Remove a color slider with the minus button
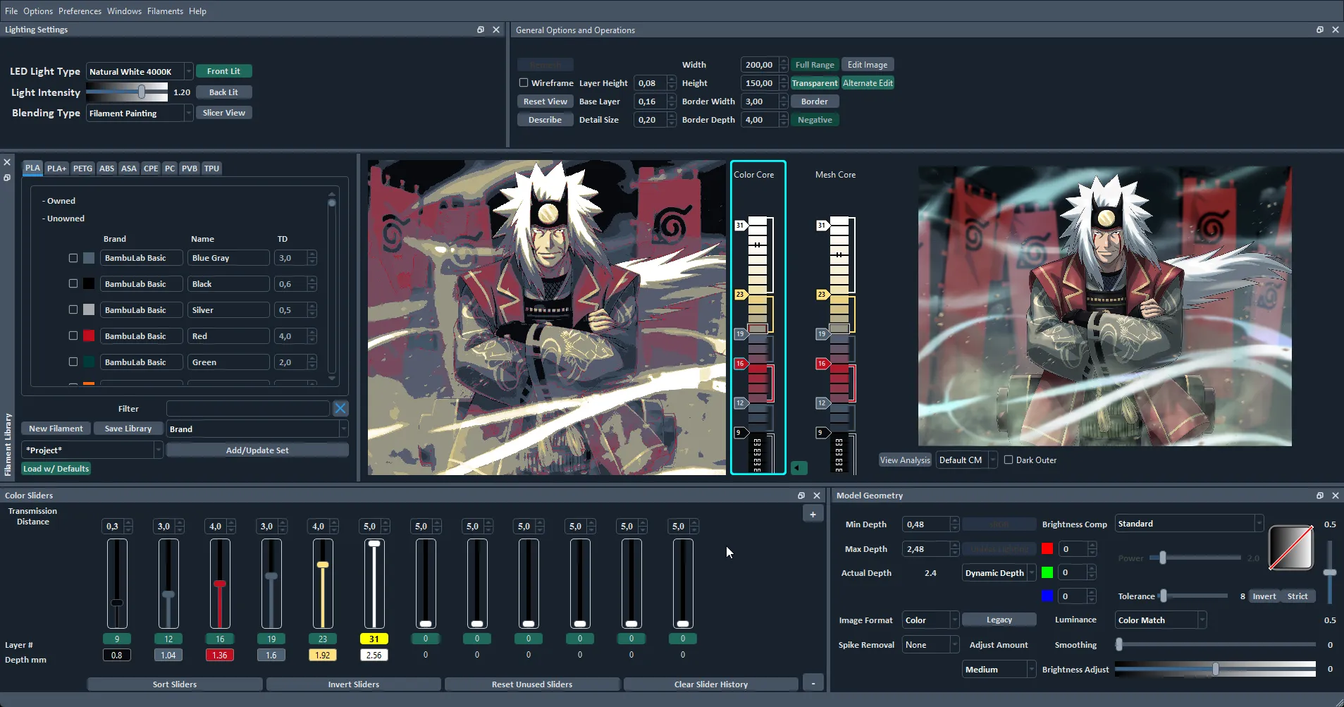This screenshot has height=707, width=1344. coord(813,683)
